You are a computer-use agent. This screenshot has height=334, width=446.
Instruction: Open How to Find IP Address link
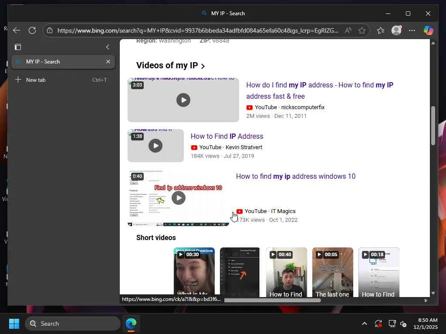(226, 136)
